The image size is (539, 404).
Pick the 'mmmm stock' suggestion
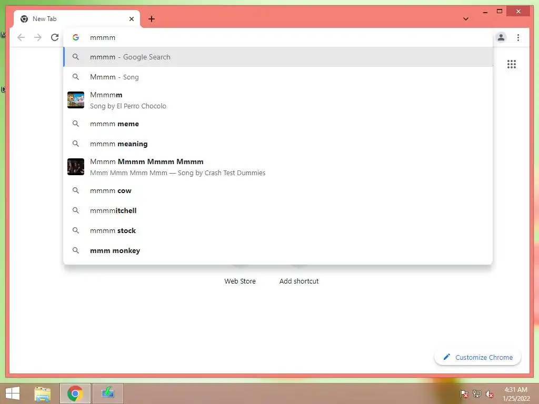[278, 230]
